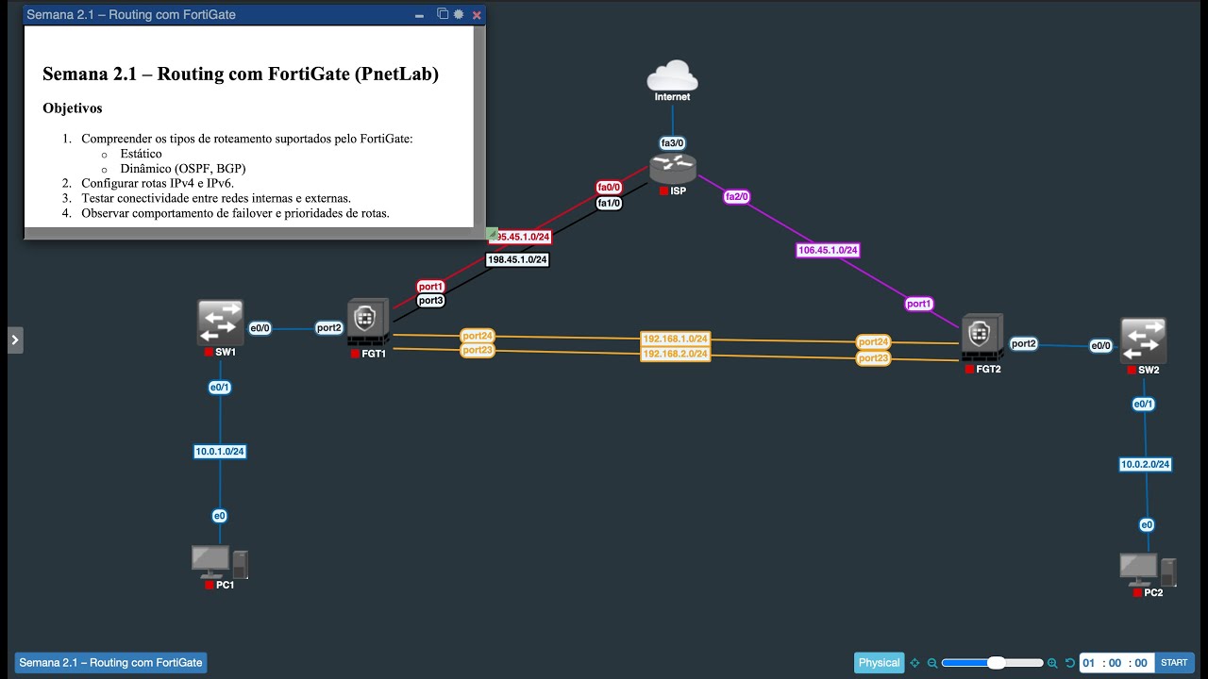1208x679 pixels.
Task: Click the lab window title bar text
Action: pyautogui.click(x=131, y=15)
